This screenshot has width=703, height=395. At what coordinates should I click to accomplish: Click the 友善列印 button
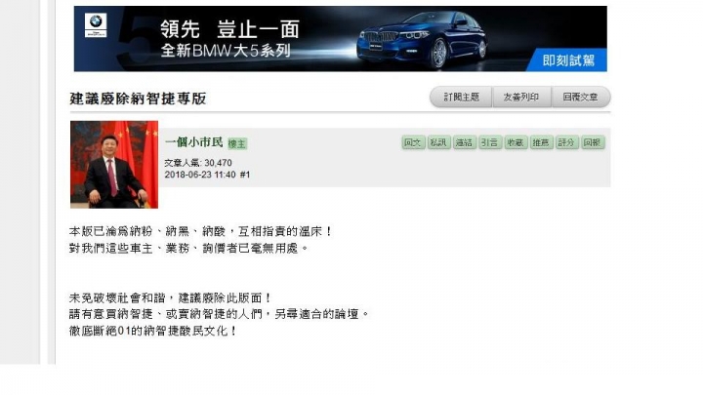tap(521, 98)
